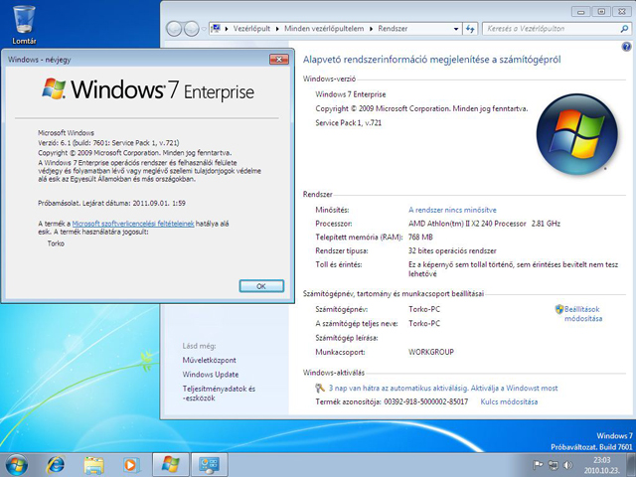Image resolution: width=636 pixels, height=477 pixels.
Task: Click the 768 MB memory value
Action: [420, 238]
